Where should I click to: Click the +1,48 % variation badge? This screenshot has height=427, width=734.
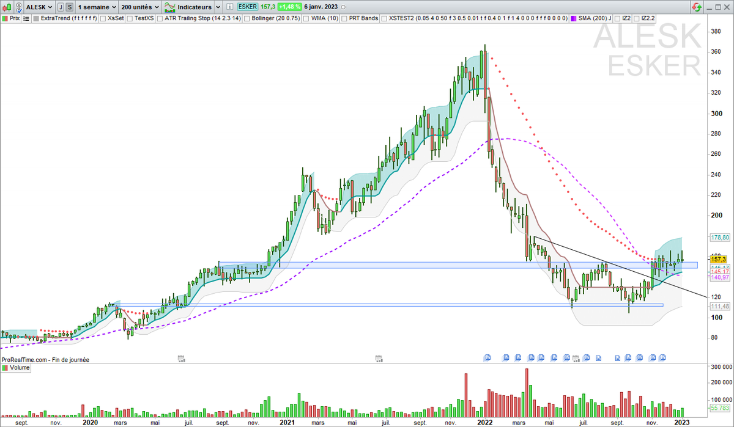click(289, 7)
